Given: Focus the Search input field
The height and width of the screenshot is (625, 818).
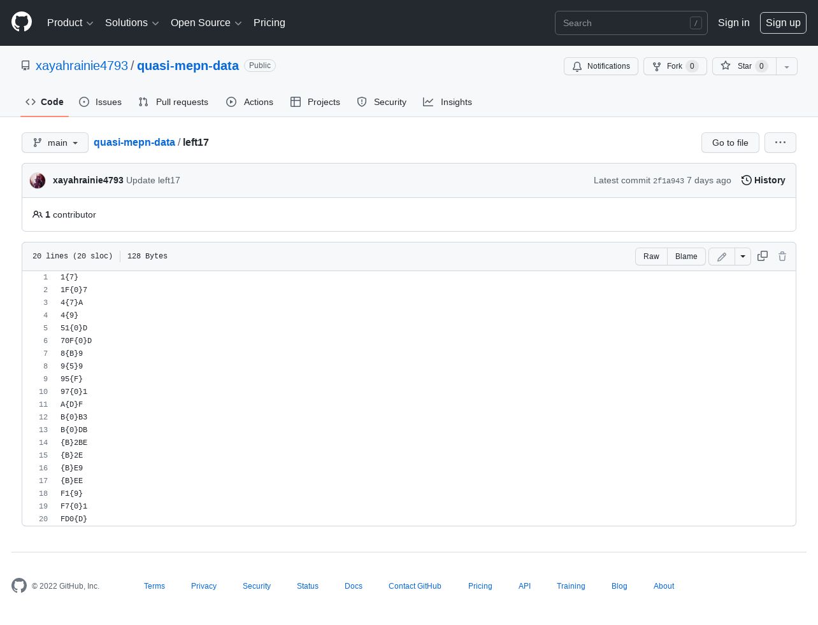Looking at the screenshot, I should (x=631, y=23).
